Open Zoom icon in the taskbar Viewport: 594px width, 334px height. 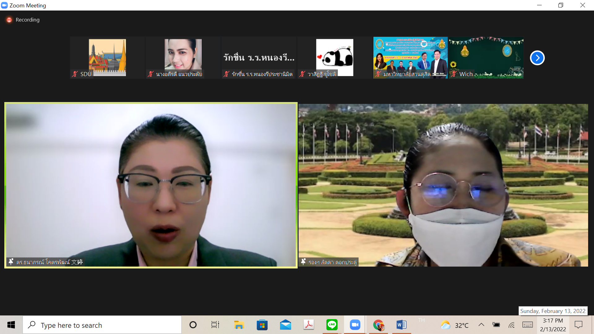(355, 325)
